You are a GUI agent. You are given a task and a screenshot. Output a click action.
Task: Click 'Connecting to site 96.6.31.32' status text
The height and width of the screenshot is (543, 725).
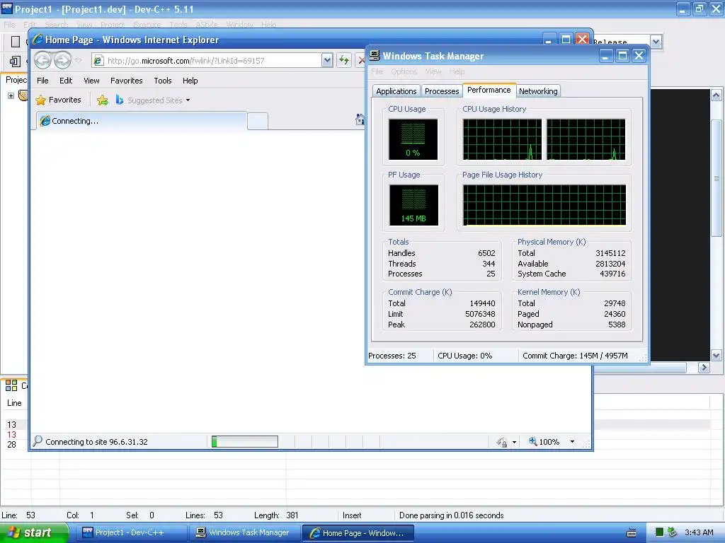[96, 442]
